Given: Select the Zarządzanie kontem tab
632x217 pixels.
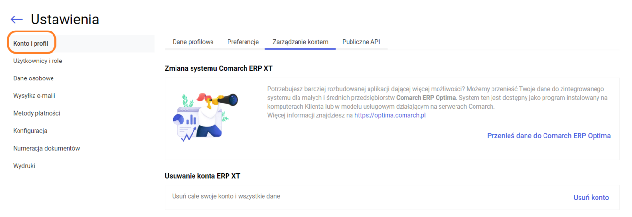Looking at the screenshot, I should 300,42.
